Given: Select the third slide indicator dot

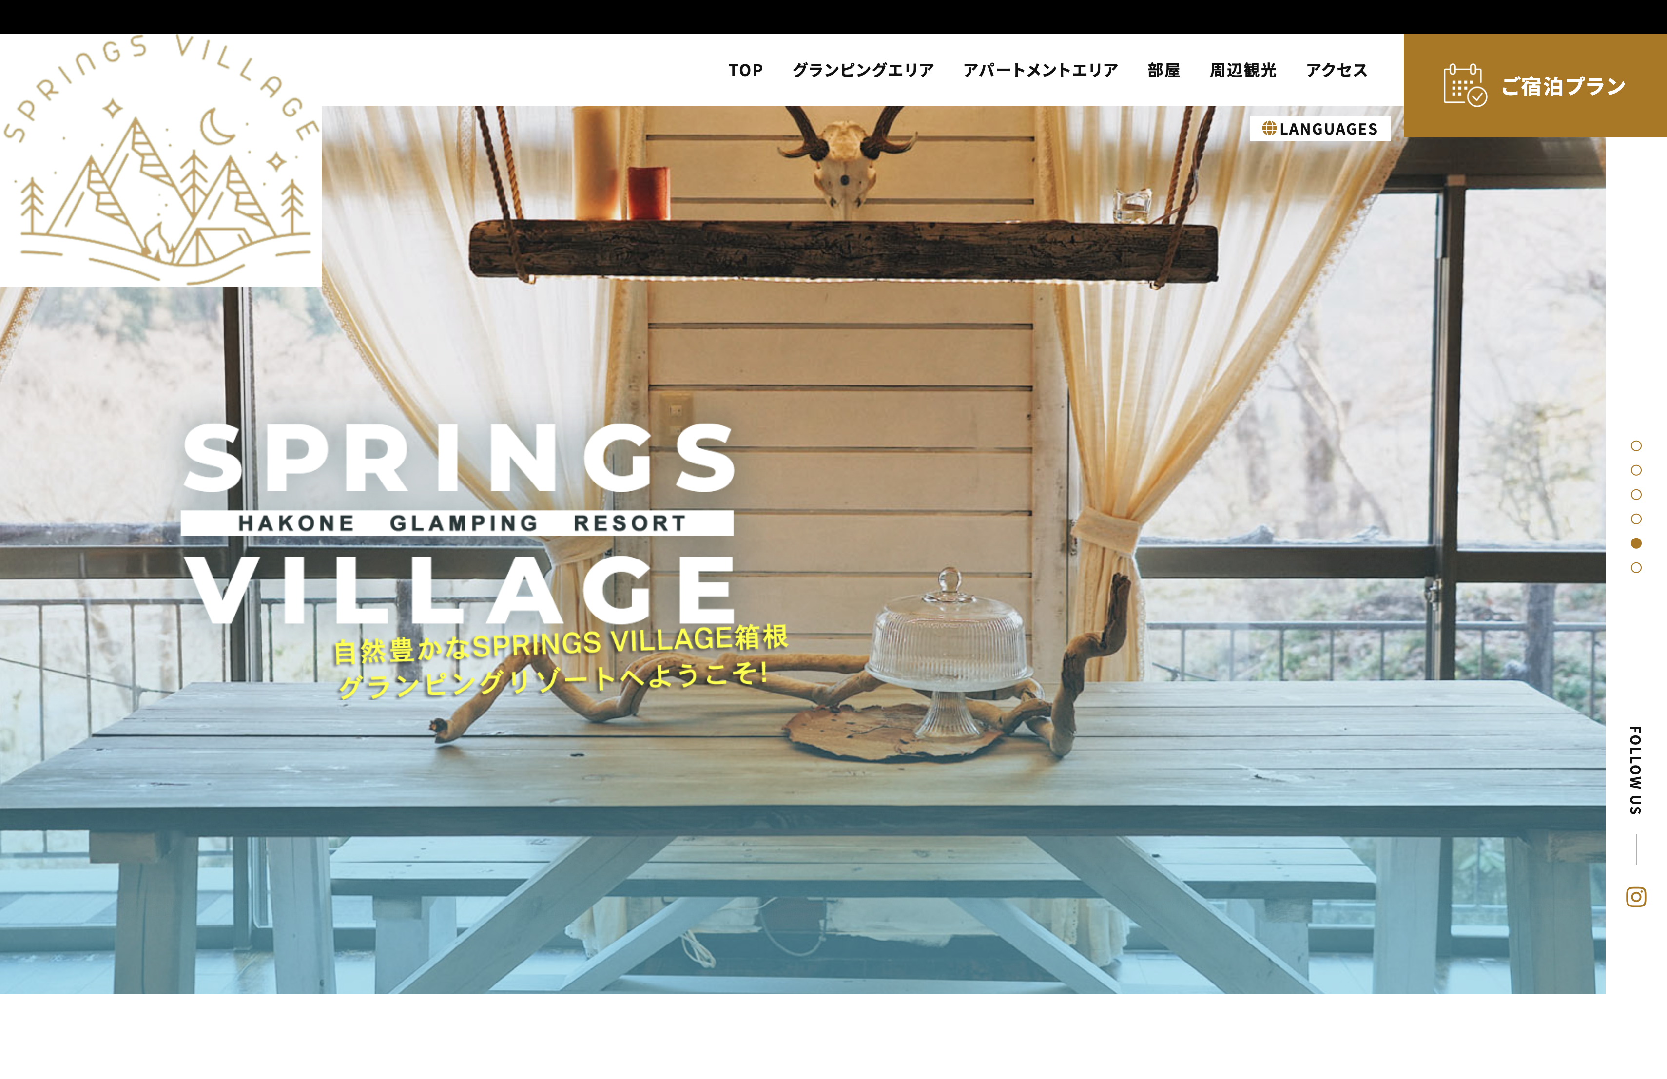Looking at the screenshot, I should 1635,494.
